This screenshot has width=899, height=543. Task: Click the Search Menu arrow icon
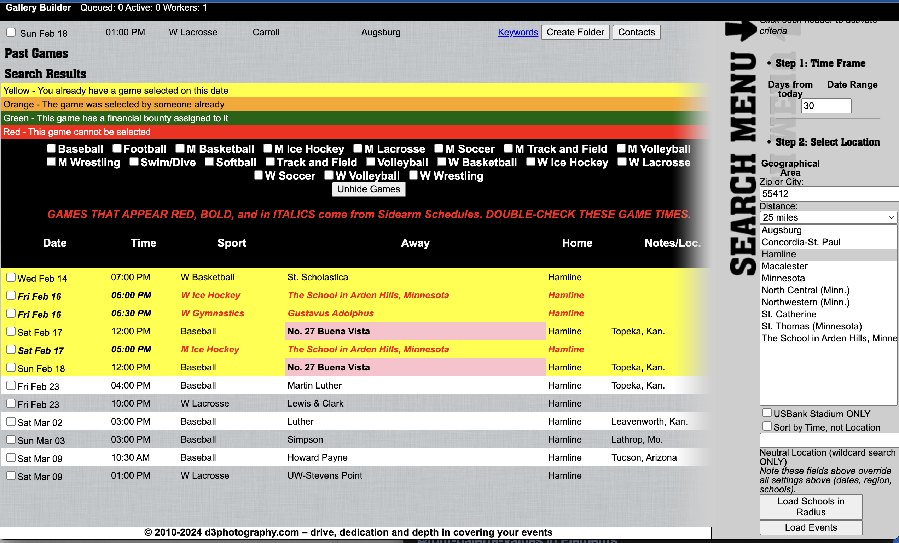pos(740,31)
